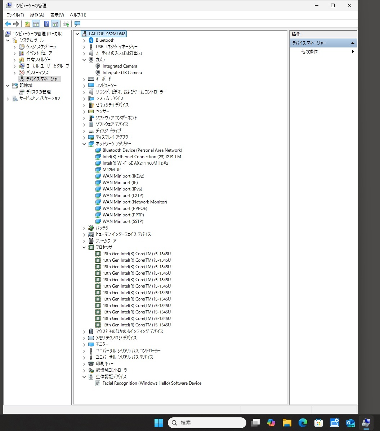Image resolution: width=380 pixels, height=431 pixels.
Task: Select the ヒューマン インターフェイス デバイス category
Action: (x=123, y=234)
